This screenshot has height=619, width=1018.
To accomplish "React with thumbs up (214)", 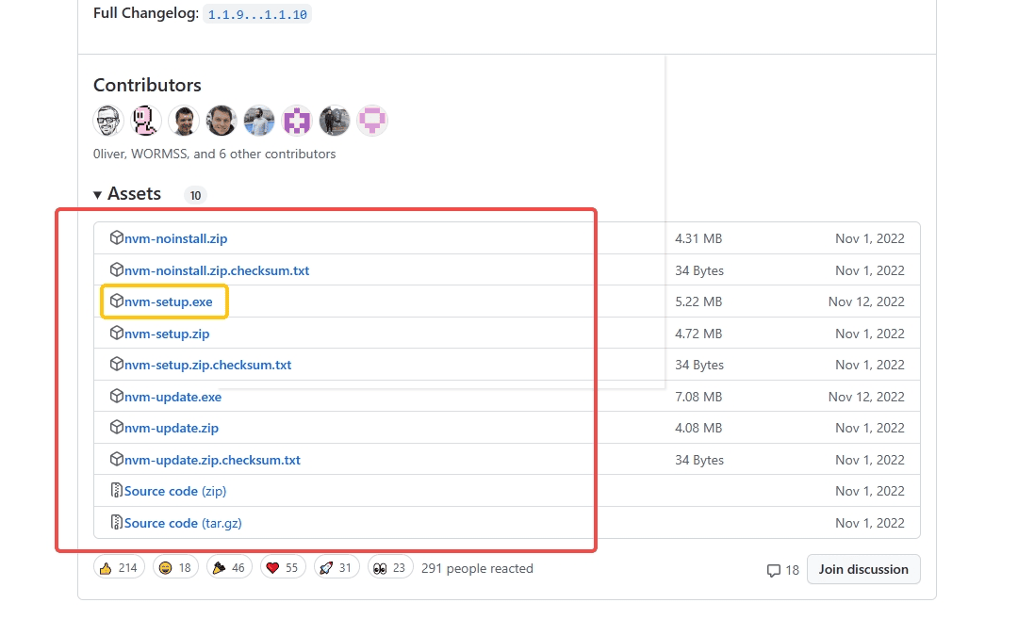I will [119, 568].
